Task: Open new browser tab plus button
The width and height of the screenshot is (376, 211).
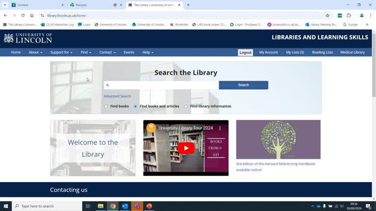Action: pyautogui.click(x=188, y=5)
